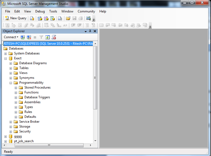Click the increase indent toolbar icon
211x156 pixels.
79,25
